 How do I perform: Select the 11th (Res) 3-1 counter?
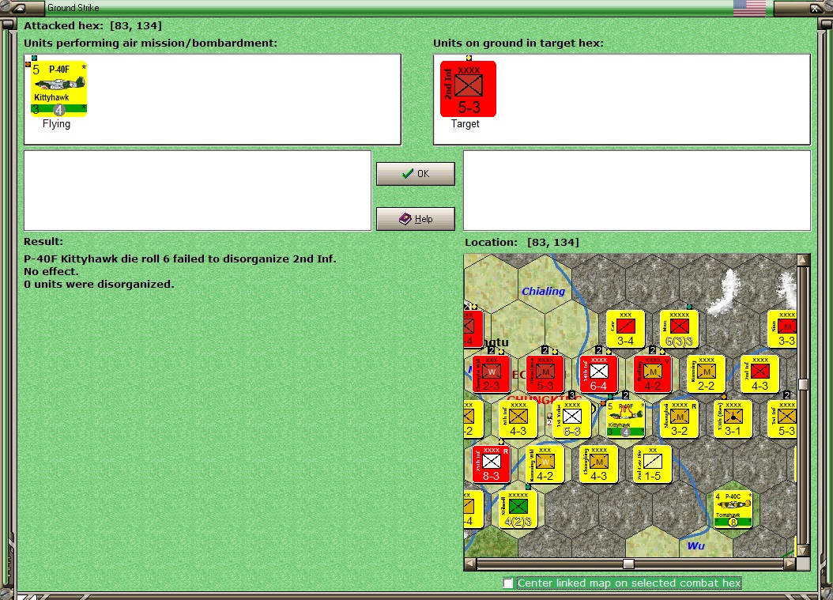coord(733,420)
